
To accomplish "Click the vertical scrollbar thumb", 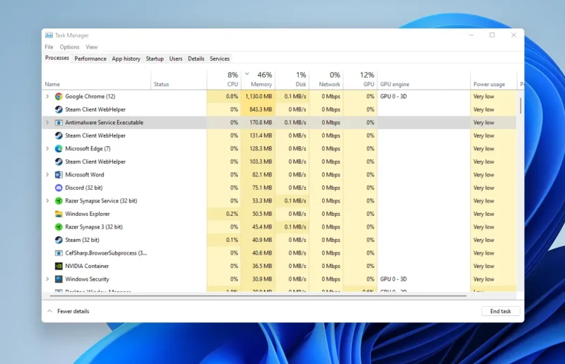I will (x=521, y=106).
